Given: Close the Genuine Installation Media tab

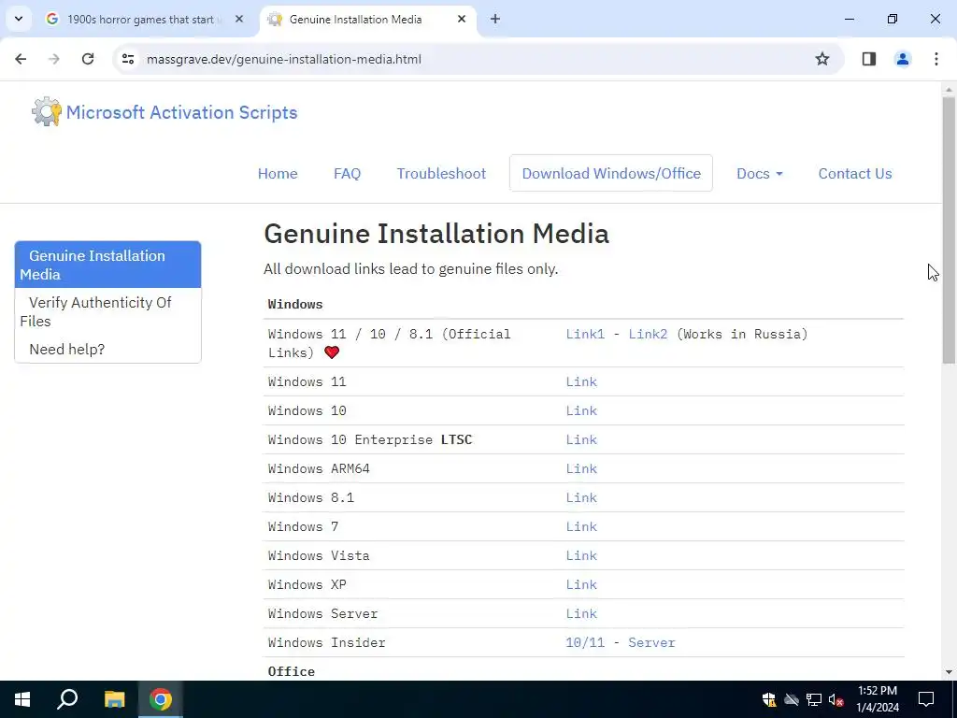Looking at the screenshot, I should pos(462,19).
